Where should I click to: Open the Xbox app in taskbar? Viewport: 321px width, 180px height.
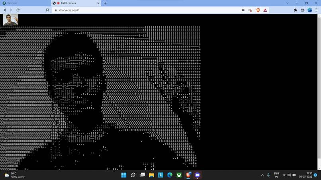(179, 175)
